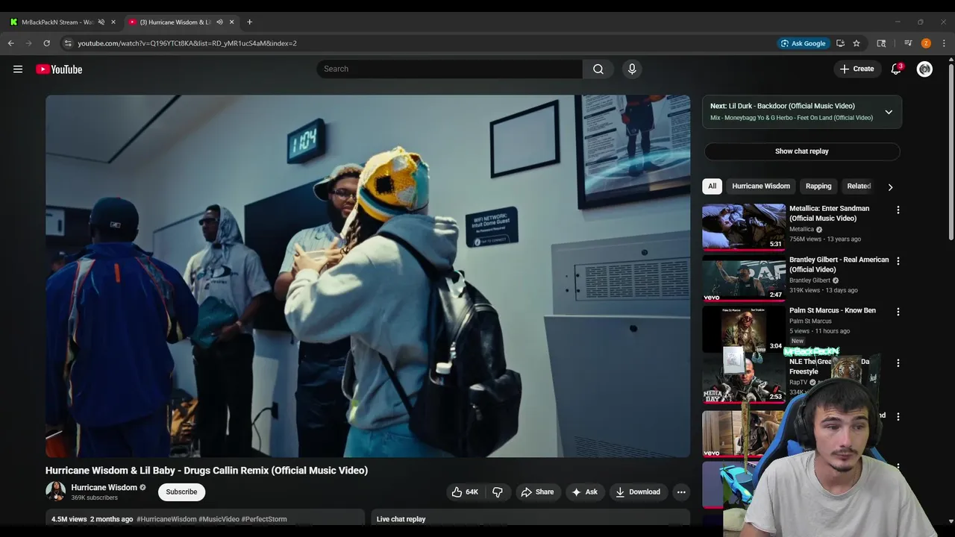Open Metallica Enter Sandman thumbnail
The width and height of the screenshot is (955, 537).
coord(744,227)
